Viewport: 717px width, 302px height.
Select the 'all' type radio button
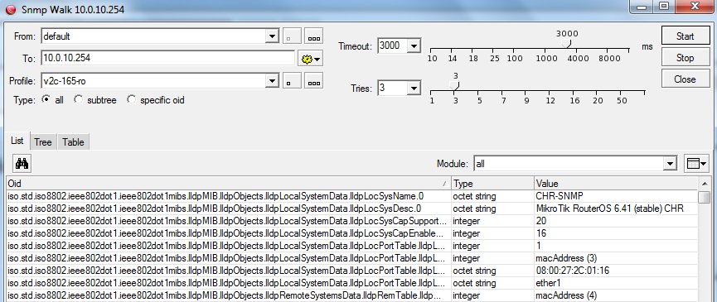[46, 99]
